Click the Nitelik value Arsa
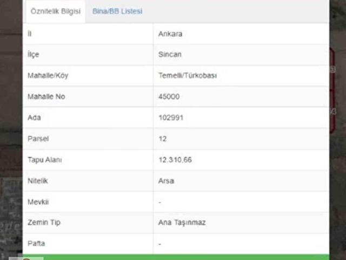 pos(166,181)
